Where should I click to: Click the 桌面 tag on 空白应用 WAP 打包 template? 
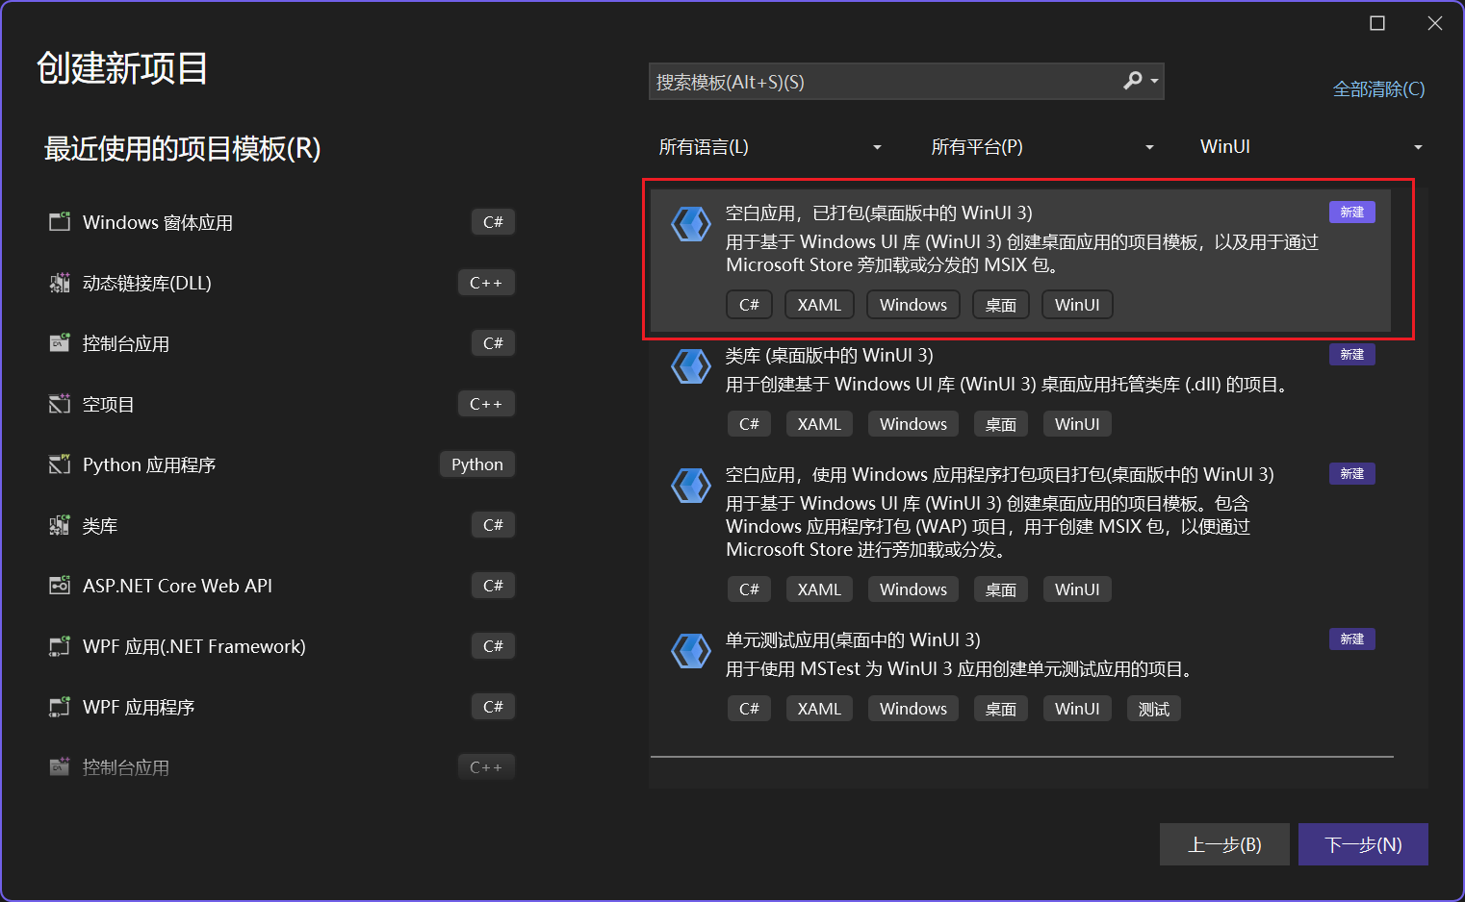[x=1001, y=589]
